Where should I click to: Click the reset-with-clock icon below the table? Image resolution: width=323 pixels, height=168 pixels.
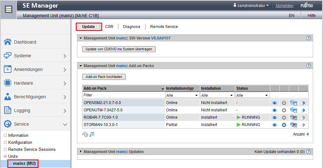click(85, 134)
